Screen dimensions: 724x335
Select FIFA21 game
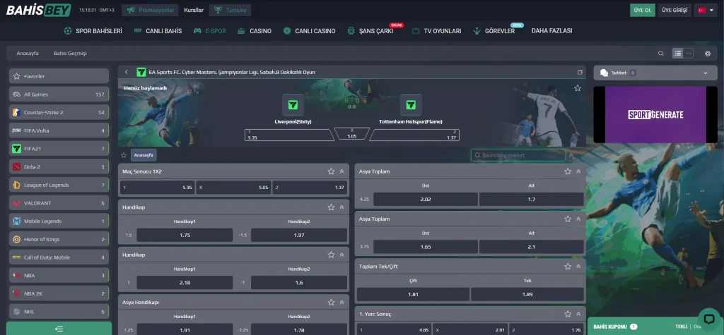point(59,148)
